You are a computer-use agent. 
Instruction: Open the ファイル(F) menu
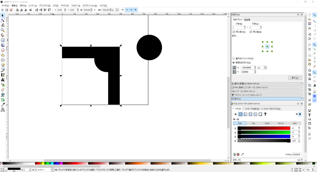[x=5, y=6]
